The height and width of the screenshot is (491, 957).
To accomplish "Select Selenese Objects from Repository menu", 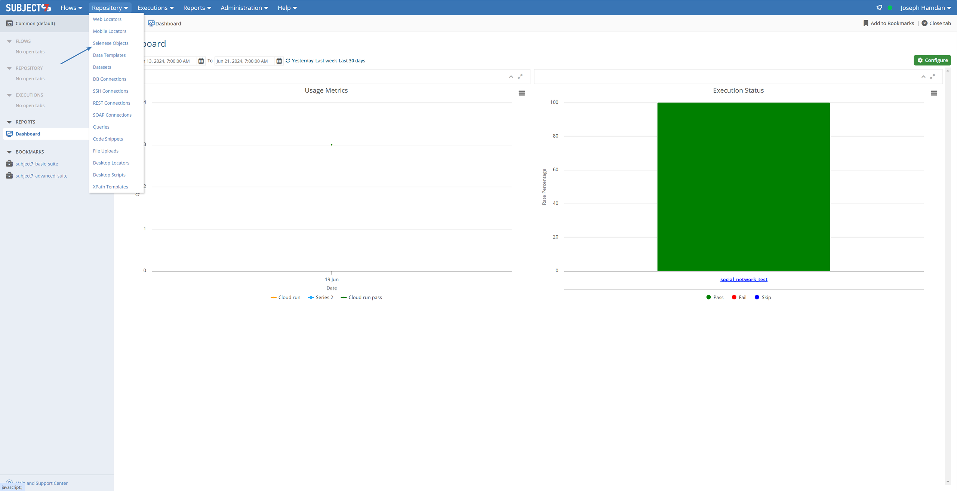I will (x=111, y=43).
